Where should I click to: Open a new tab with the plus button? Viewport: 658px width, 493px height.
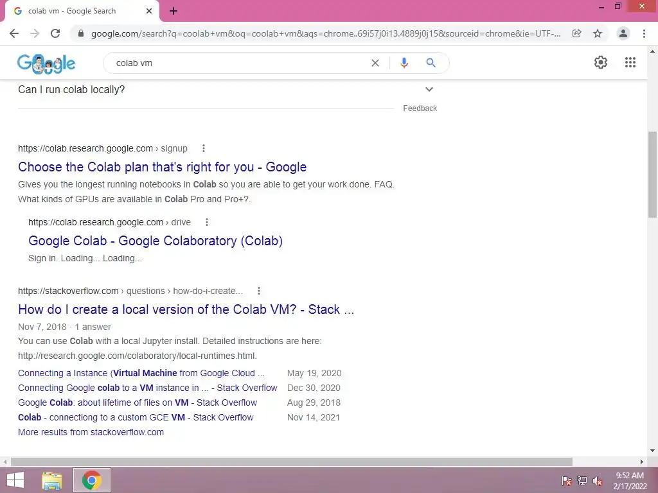click(x=173, y=12)
